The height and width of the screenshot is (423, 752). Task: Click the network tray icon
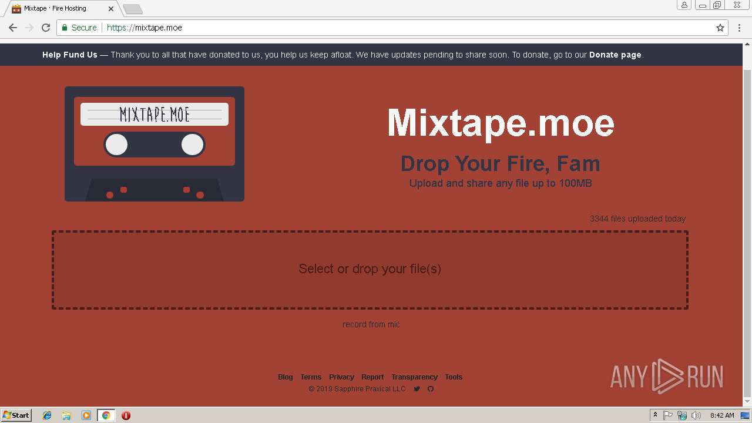point(682,415)
